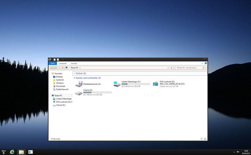The width and height of the screenshot is (251, 155).
Task: Click the refresh button in address bar
Action: (171, 68)
